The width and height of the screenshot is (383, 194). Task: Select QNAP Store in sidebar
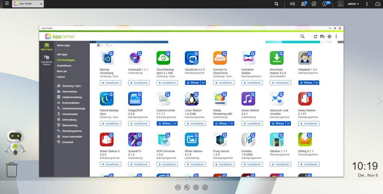[47, 46]
